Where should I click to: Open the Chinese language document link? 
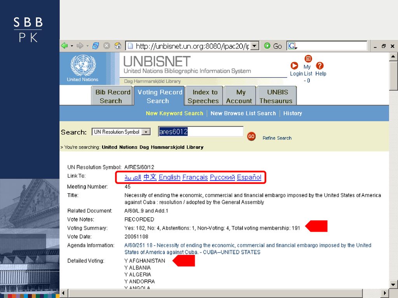click(150, 177)
